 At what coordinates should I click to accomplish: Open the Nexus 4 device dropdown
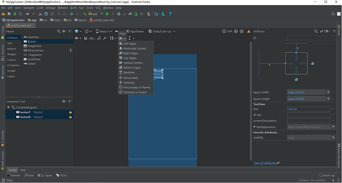pos(104,31)
